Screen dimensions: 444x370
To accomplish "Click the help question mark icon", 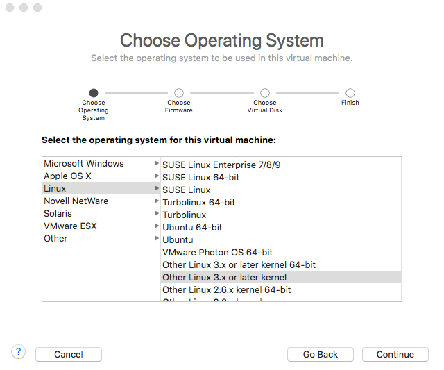I will click(x=19, y=352).
